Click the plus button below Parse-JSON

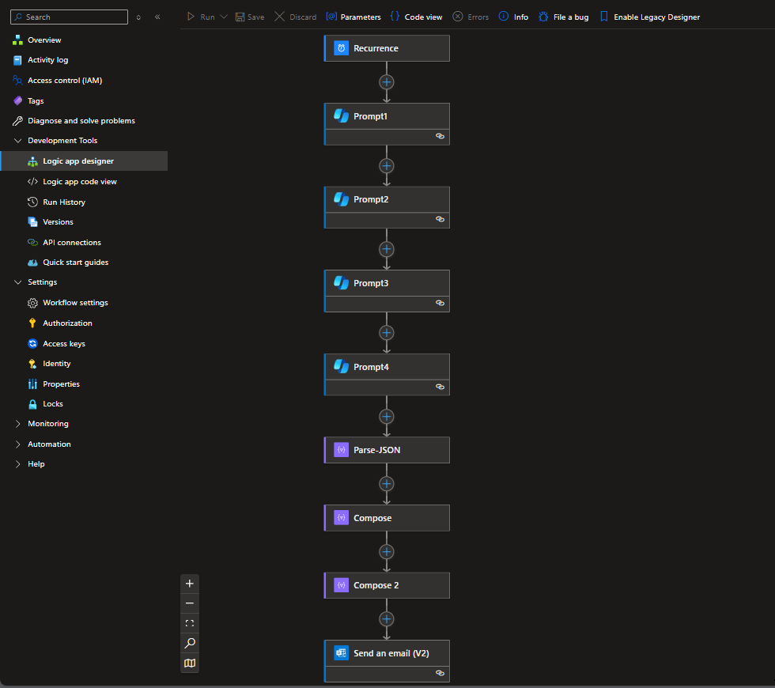coord(386,483)
